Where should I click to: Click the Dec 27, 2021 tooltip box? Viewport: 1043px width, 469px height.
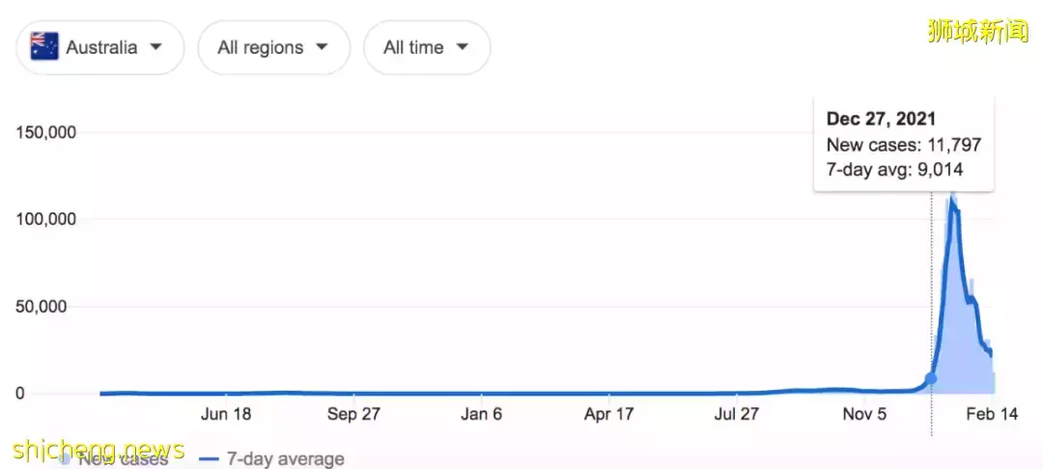903,145
